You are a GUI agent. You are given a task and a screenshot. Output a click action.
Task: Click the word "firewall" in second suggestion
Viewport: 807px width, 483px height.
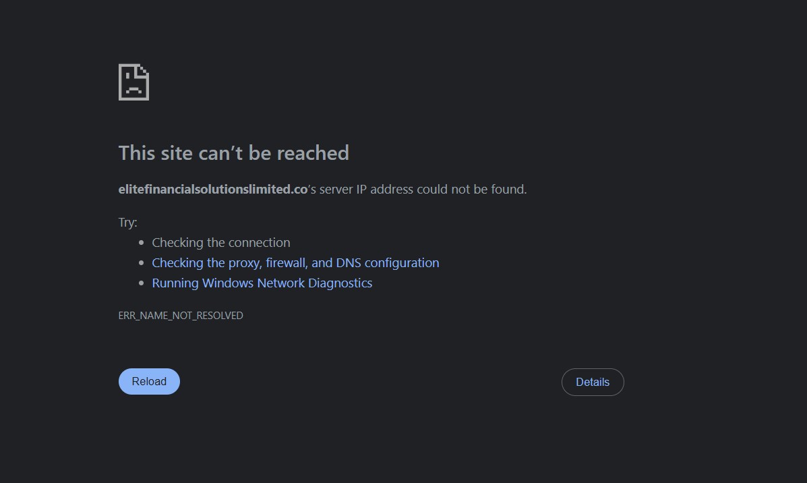[286, 263]
